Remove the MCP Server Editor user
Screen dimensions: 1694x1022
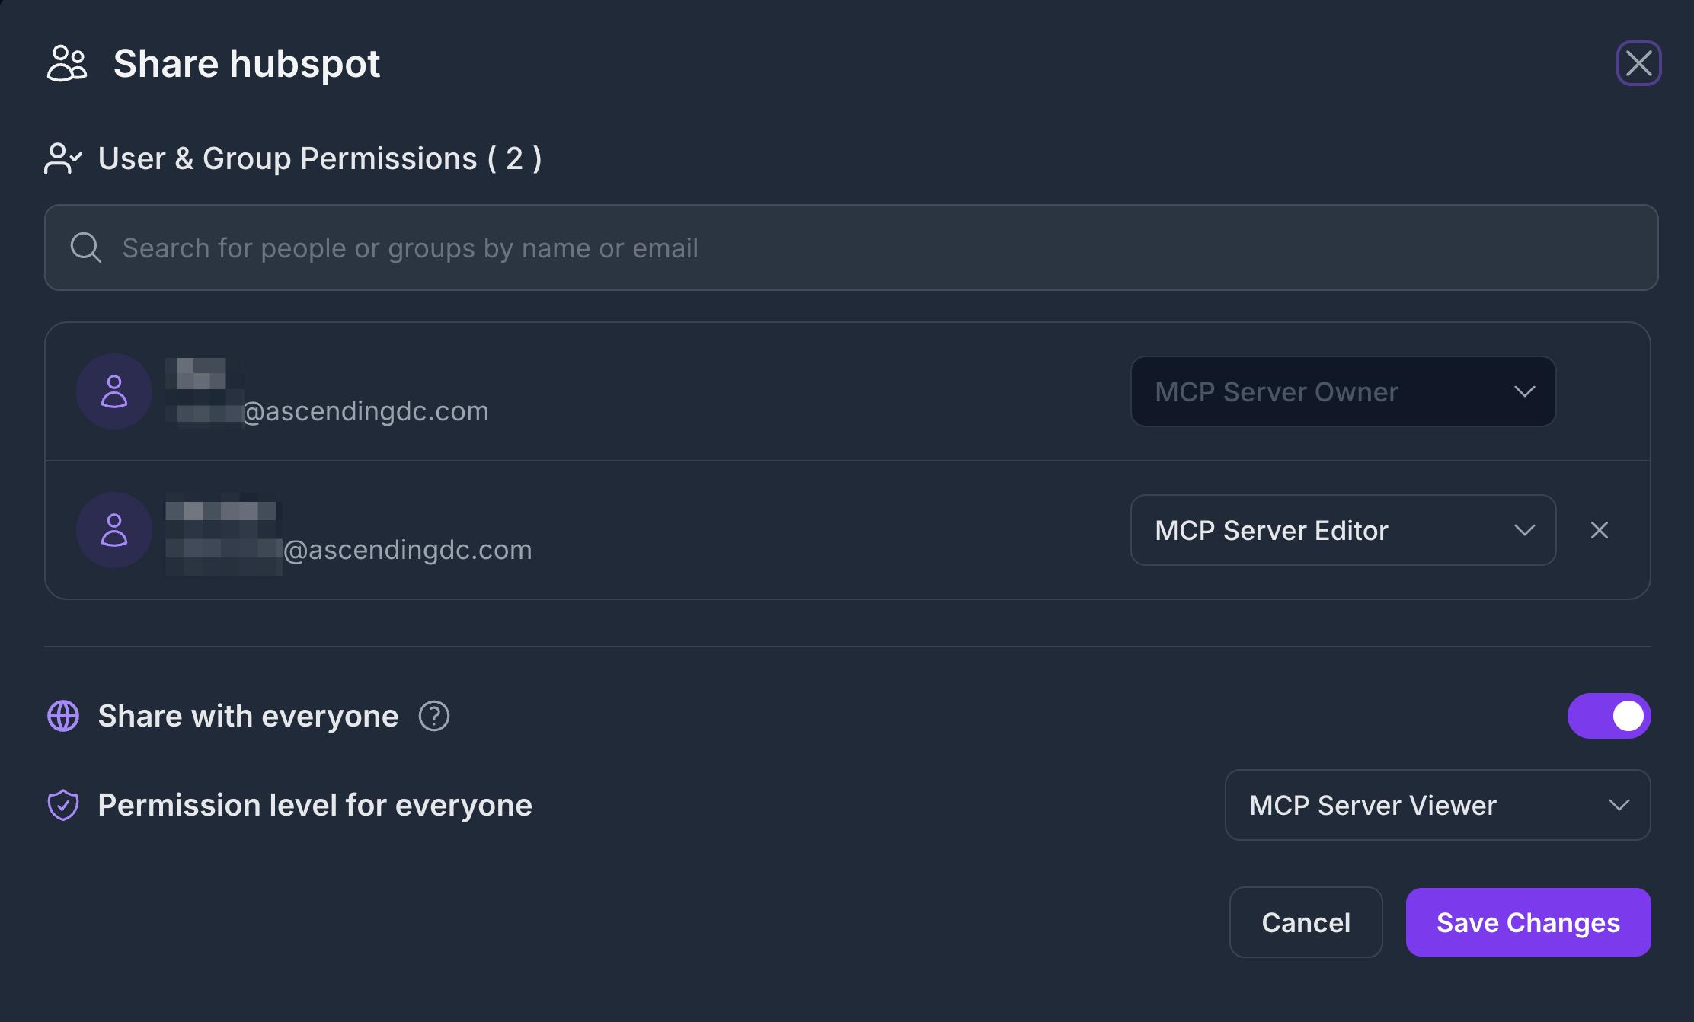coord(1600,530)
